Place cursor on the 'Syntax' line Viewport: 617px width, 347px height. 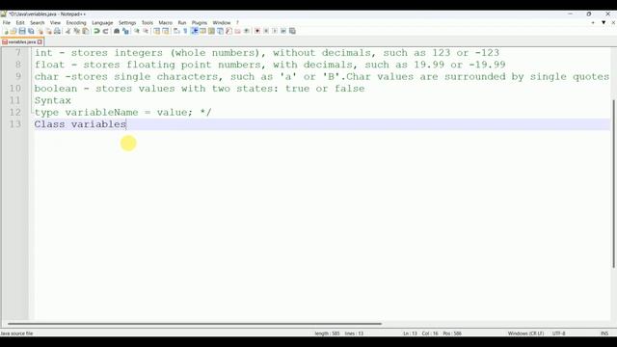52,100
